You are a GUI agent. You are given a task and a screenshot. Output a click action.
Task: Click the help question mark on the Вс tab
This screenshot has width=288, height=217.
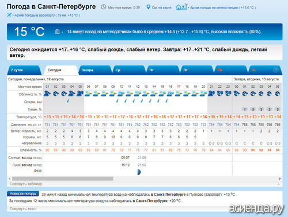pos(275,70)
